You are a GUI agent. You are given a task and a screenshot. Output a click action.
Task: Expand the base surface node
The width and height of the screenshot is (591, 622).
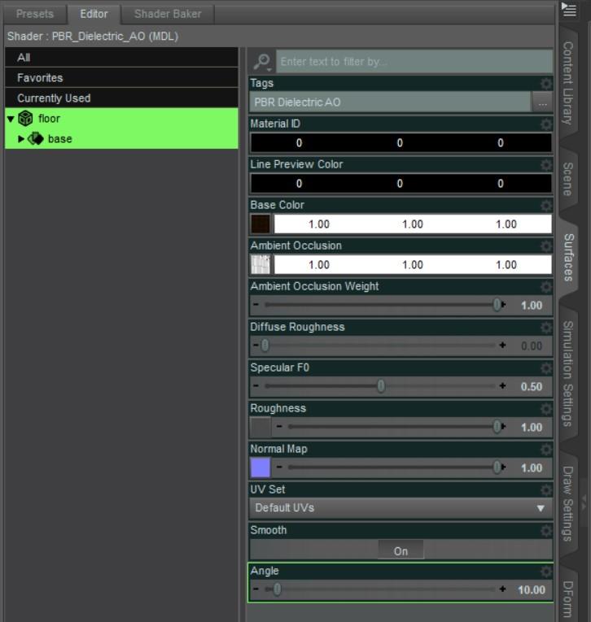coord(21,139)
